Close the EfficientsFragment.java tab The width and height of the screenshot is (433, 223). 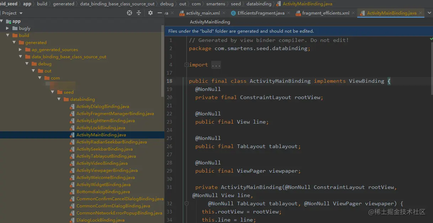point(288,13)
